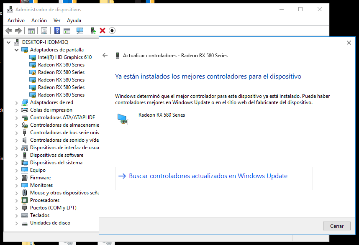Expand the Teclados node

click(16, 216)
